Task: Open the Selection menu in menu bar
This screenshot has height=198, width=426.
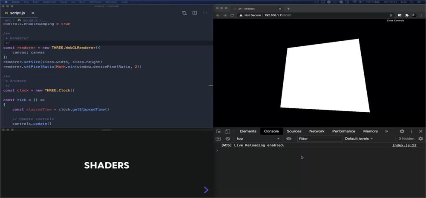Action: (49, 2)
